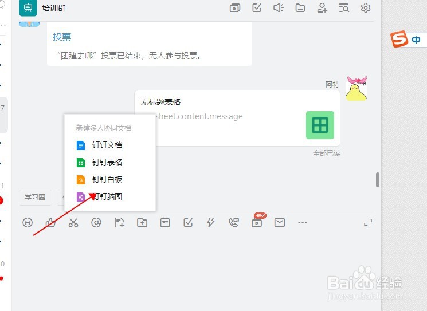Click the green spreadsheet icon on message card

(x=320, y=125)
